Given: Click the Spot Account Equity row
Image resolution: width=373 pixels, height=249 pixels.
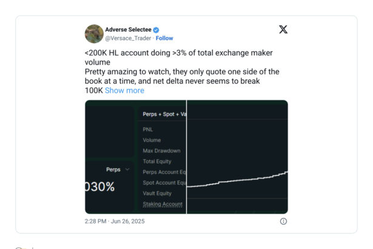Looking at the screenshot, I should click(x=162, y=183).
